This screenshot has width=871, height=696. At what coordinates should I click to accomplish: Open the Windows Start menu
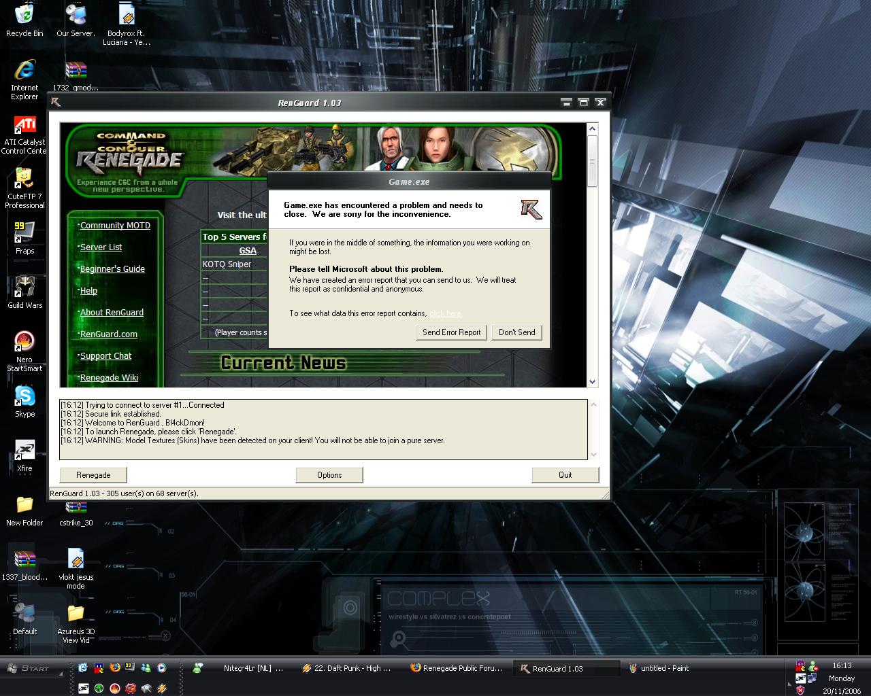[x=29, y=668]
